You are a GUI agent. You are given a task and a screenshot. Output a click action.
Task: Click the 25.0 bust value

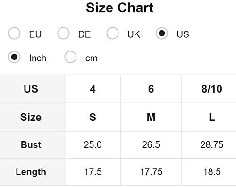coord(93,145)
